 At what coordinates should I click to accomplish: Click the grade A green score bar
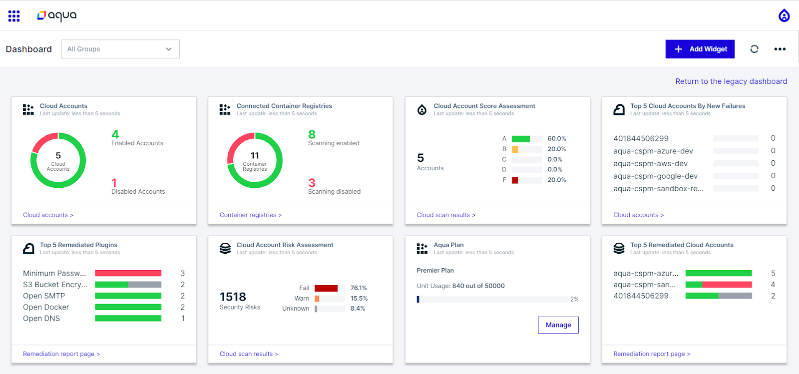[521, 139]
